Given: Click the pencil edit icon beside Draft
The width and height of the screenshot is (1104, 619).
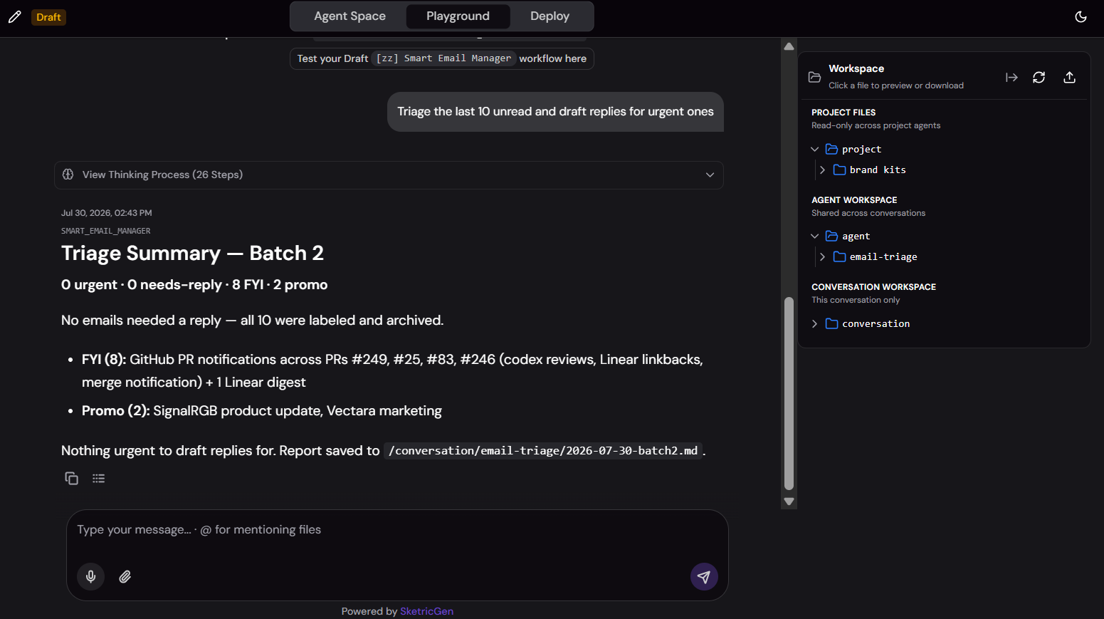Looking at the screenshot, I should [x=14, y=17].
